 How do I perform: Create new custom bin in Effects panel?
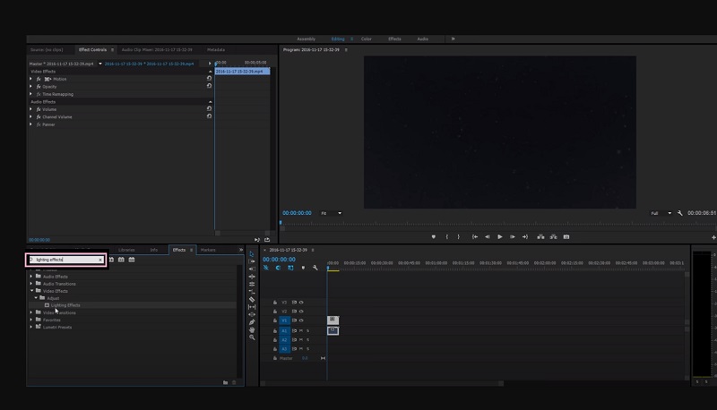pos(225,382)
